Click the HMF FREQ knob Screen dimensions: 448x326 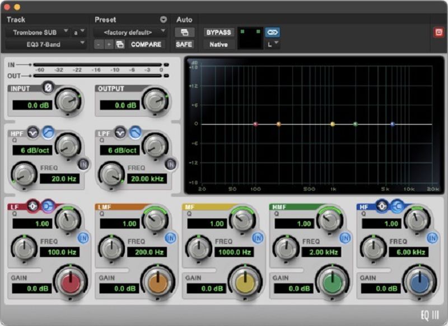(x=286, y=248)
